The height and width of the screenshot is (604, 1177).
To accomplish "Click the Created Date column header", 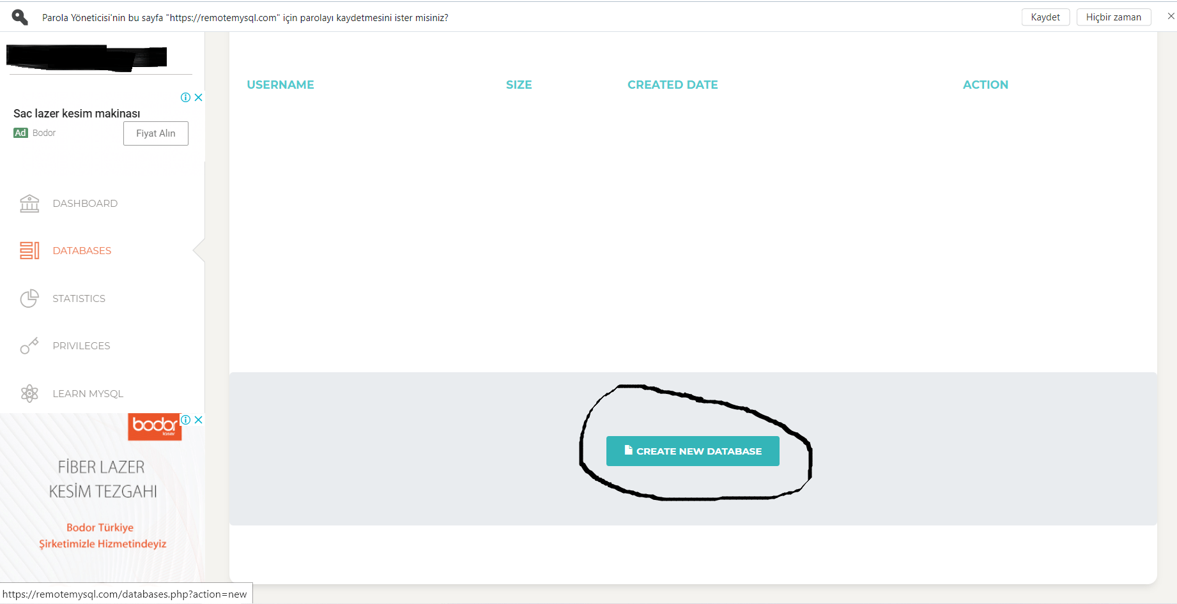I will [673, 85].
